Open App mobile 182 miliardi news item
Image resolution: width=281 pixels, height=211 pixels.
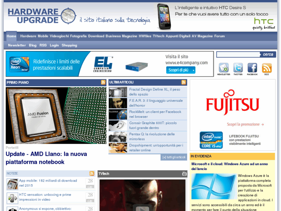48,183
